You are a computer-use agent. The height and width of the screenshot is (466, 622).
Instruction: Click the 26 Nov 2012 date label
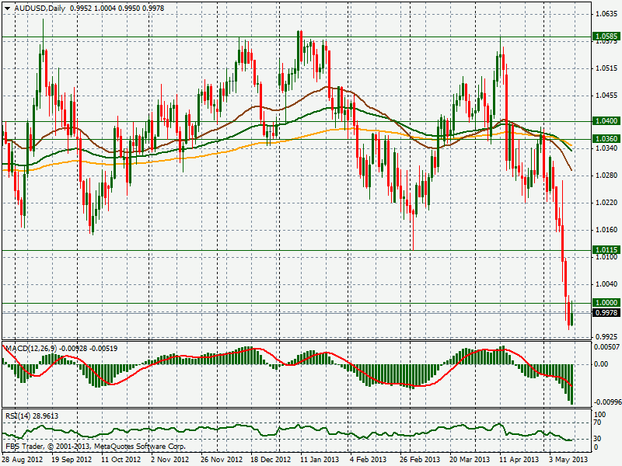(x=222, y=459)
